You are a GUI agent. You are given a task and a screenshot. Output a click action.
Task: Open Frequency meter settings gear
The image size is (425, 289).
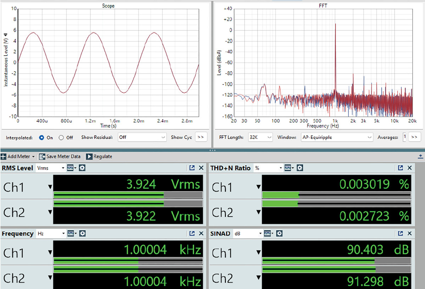click(82, 233)
